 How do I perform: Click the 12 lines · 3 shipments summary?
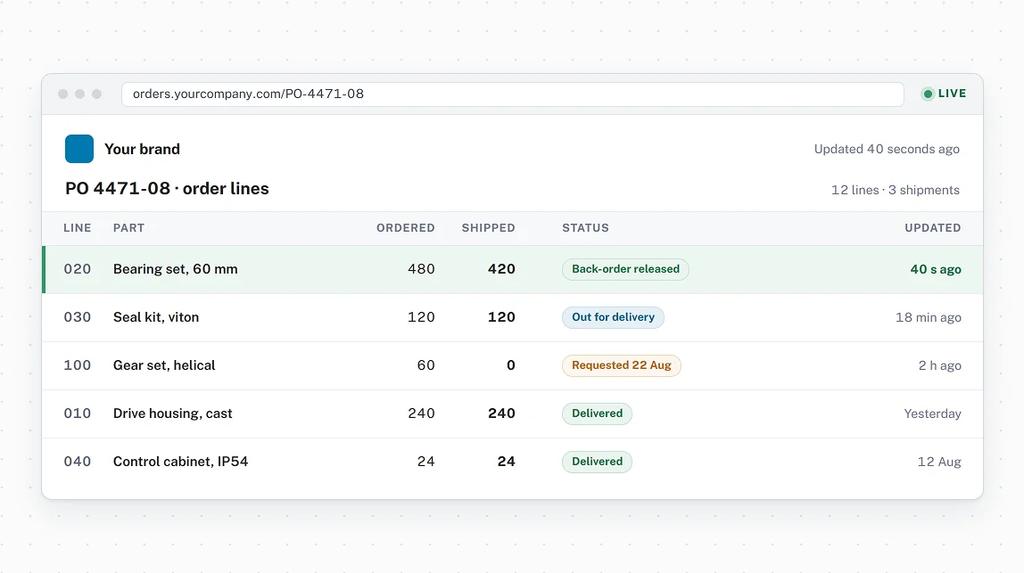coord(896,190)
